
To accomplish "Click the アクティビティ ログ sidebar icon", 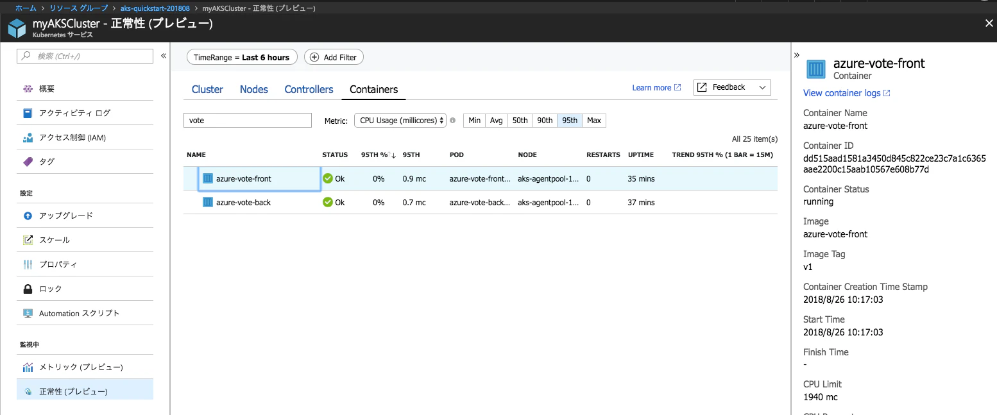I will coord(28,113).
